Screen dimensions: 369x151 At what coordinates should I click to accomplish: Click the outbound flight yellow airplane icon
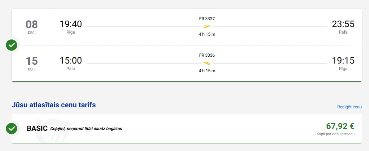coord(207,27)
